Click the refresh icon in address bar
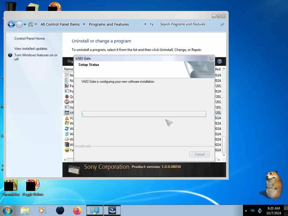This screenshot has height=216, width=288. coord(152,24)
